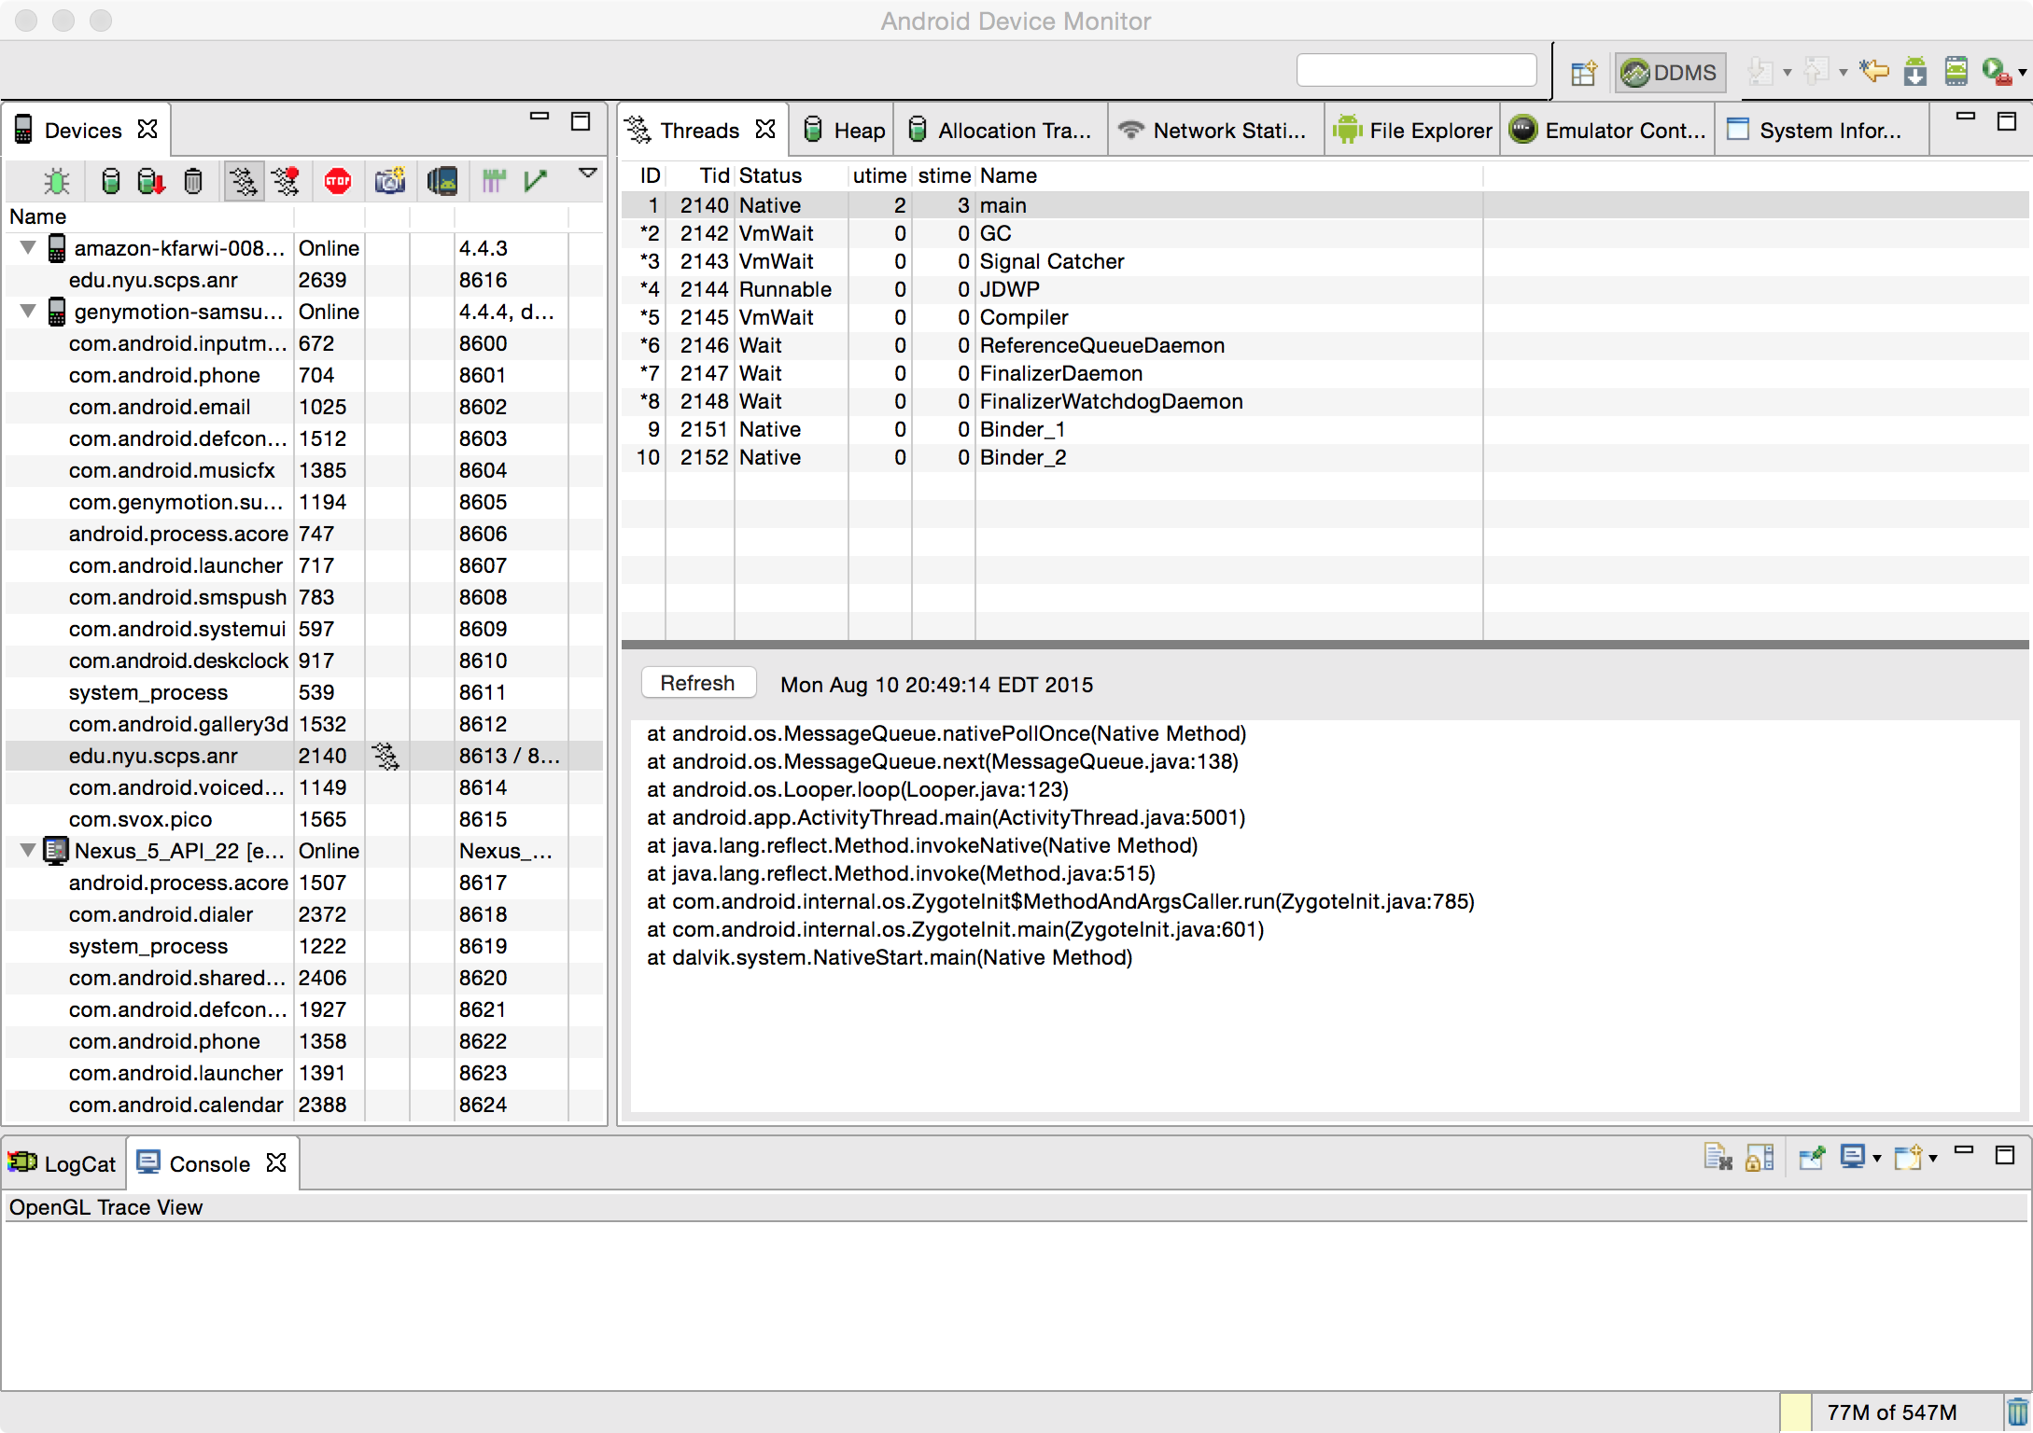Click the green Debug selected process bug icon
Viewport: 2033px width, 1433px height.
(57, 181)
